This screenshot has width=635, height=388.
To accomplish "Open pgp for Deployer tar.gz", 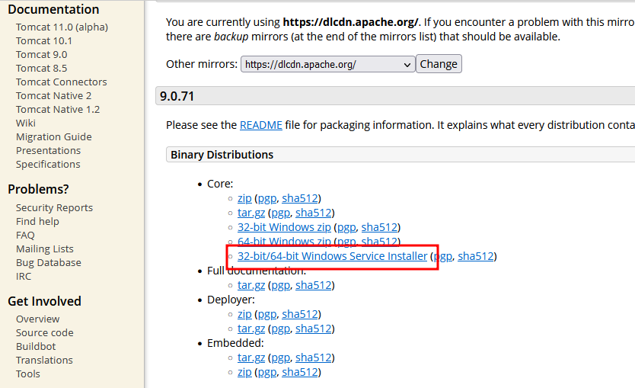I will point(281,329).
